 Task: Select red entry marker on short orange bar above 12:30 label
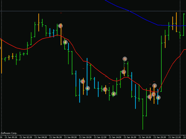pyautogui.click(x=105, y=89)
